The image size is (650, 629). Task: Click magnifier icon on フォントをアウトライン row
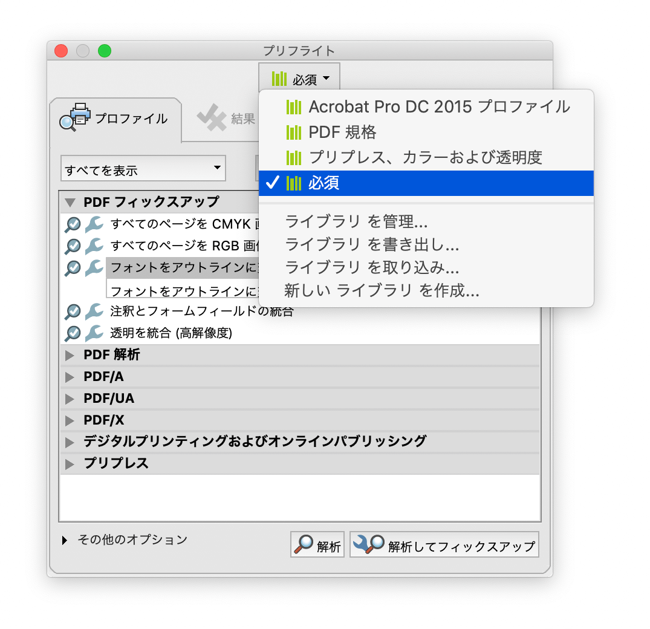pyautogui.click(x=73, y=268)
